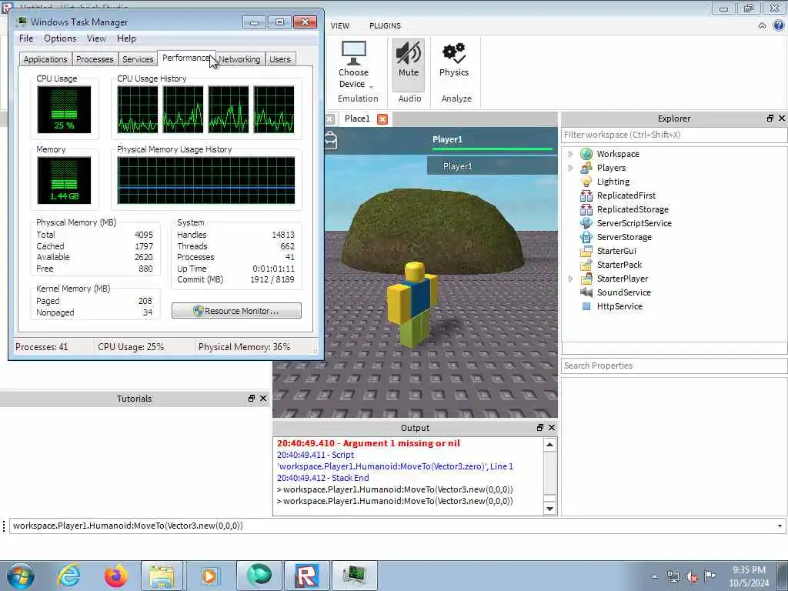Select the StarterGui folder icon
This screenshot has height=591, width=788.
(586, 251)
